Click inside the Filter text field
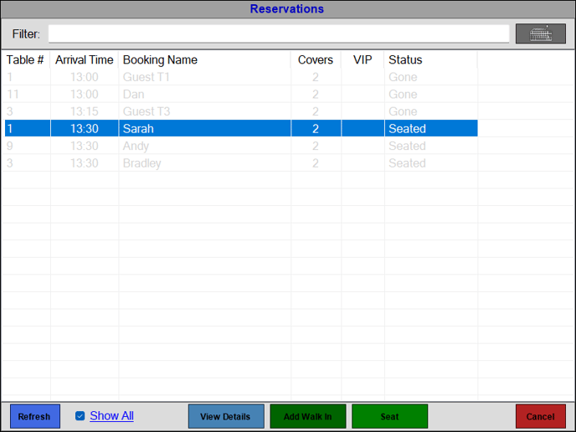The height and width of the screenshot is (432, 576). click(278, 34)
